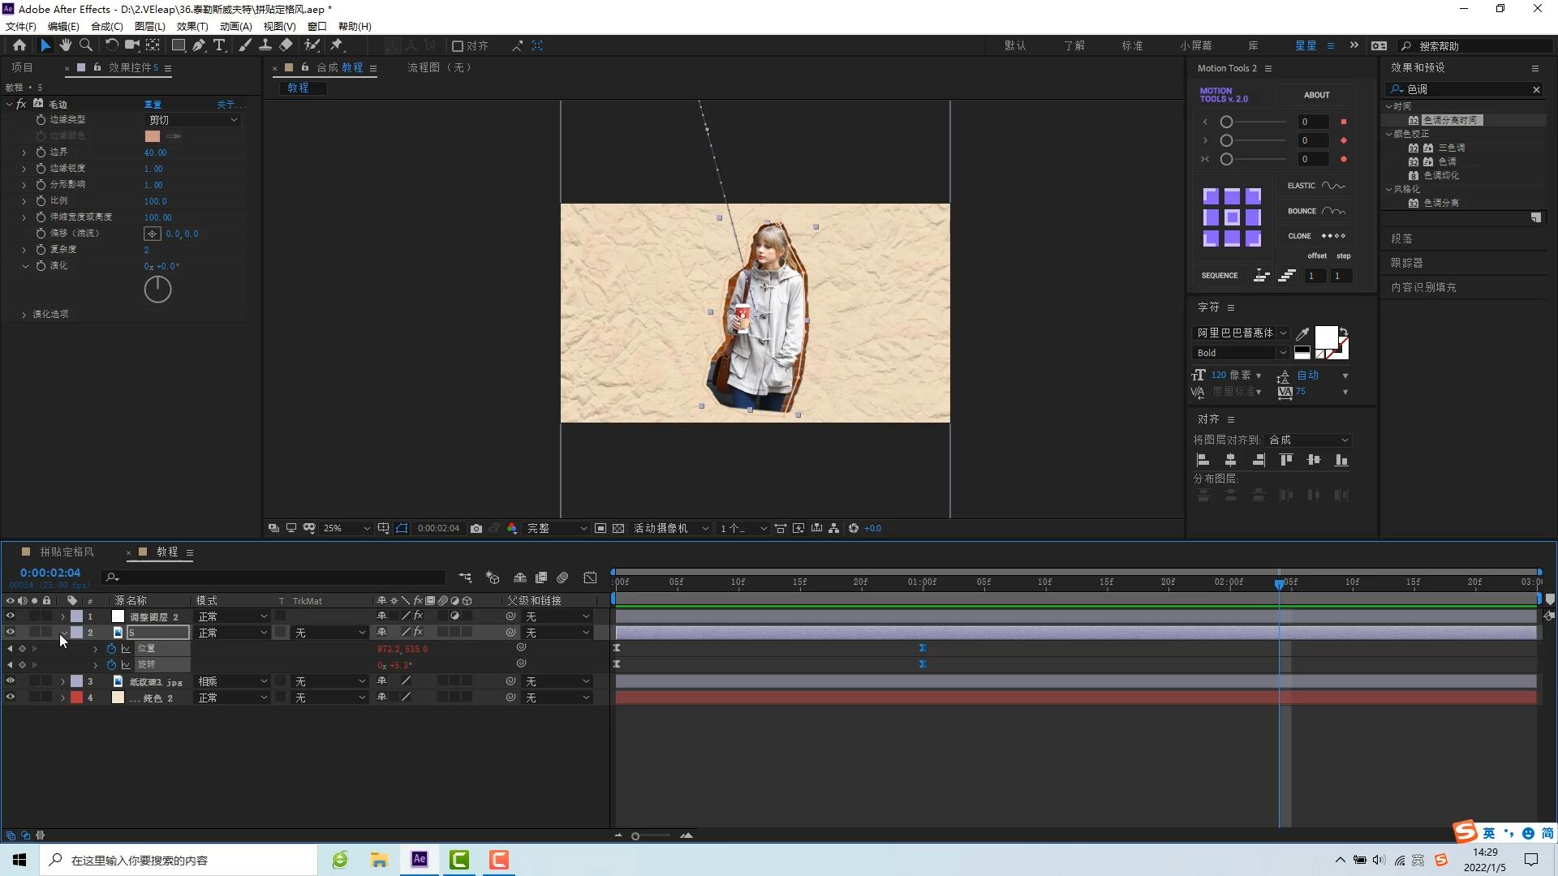The width and height of the screenshot is (1558, 876).
Task: Select the Zoom magnifier tool
Action: (x=86, y=45)
